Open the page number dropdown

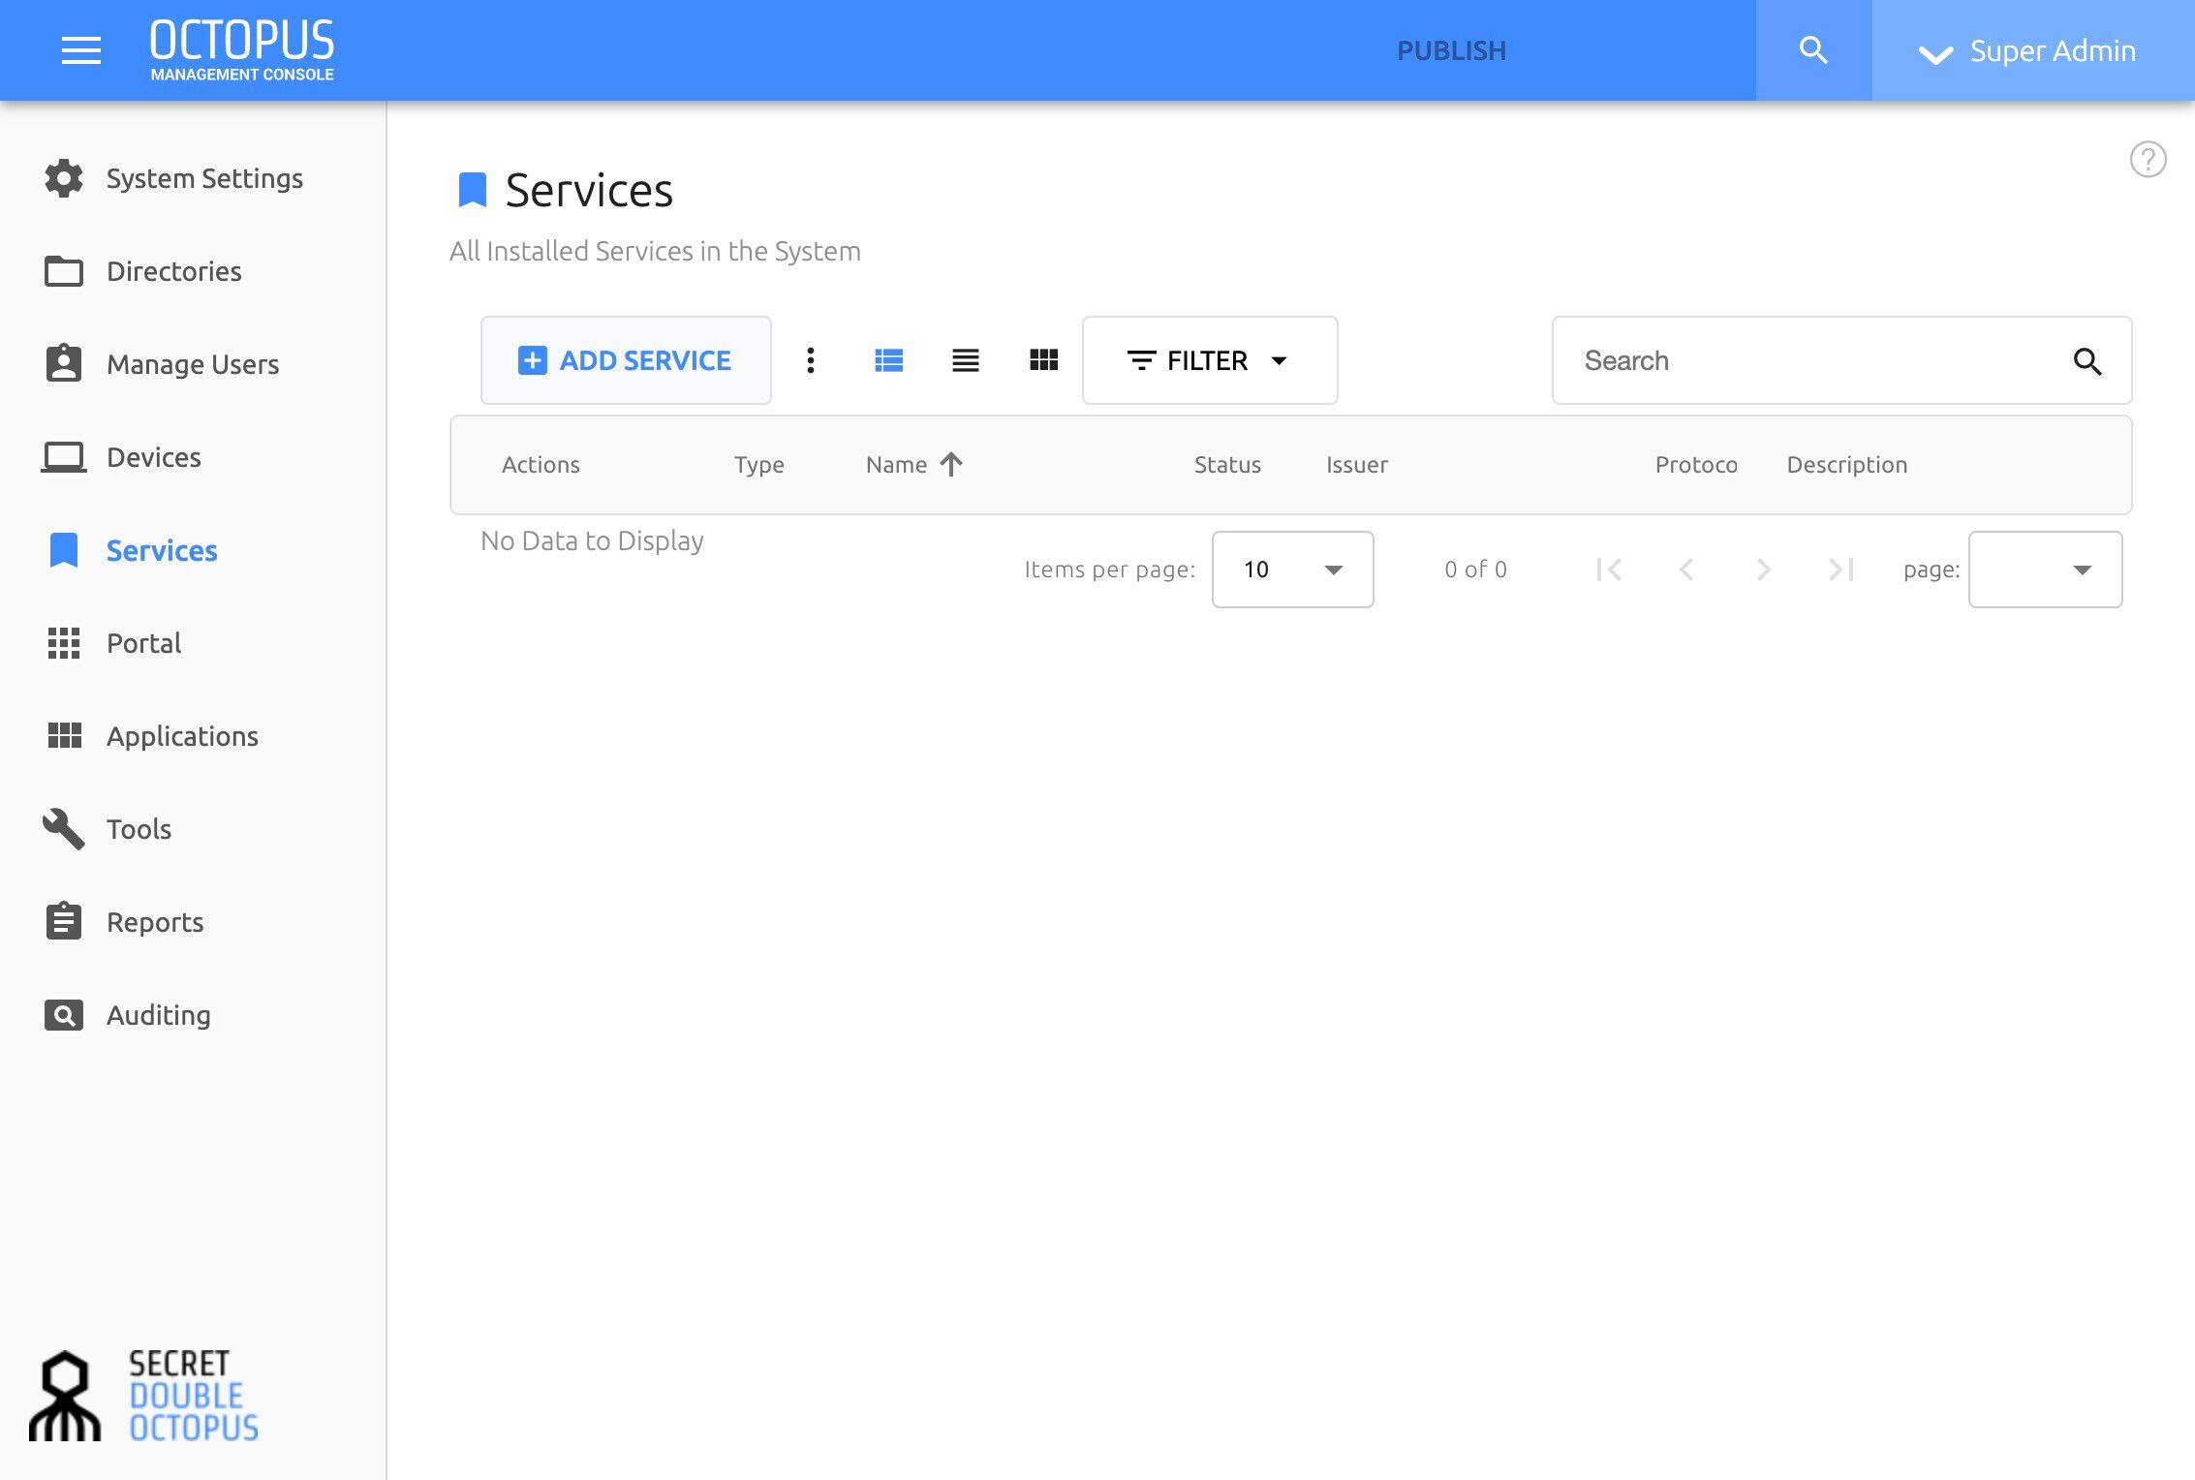coord(2046,570)
